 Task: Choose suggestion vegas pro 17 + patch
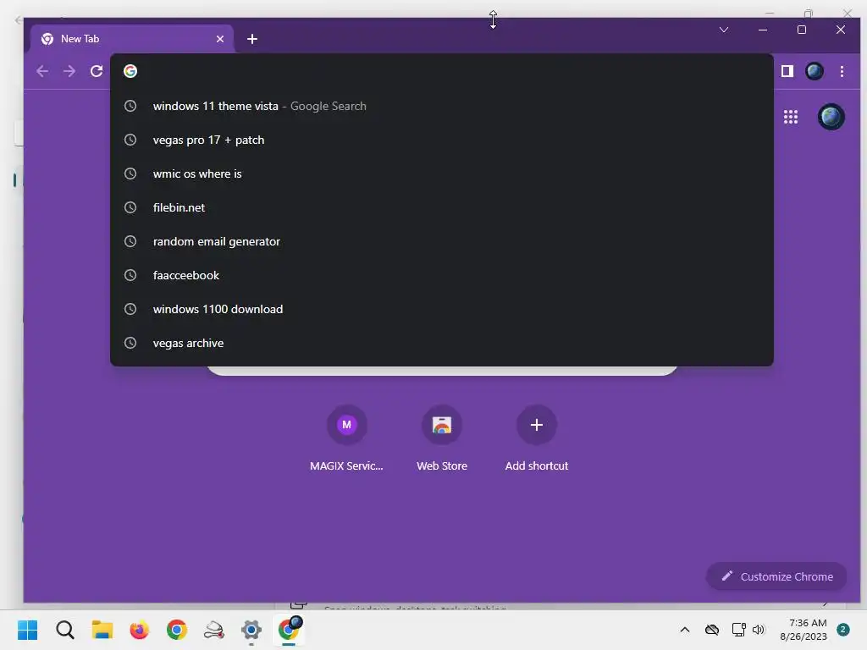[441, 140]
